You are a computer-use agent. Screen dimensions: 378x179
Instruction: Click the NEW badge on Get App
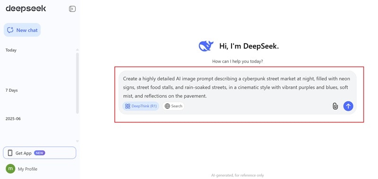tap(40, 153)
